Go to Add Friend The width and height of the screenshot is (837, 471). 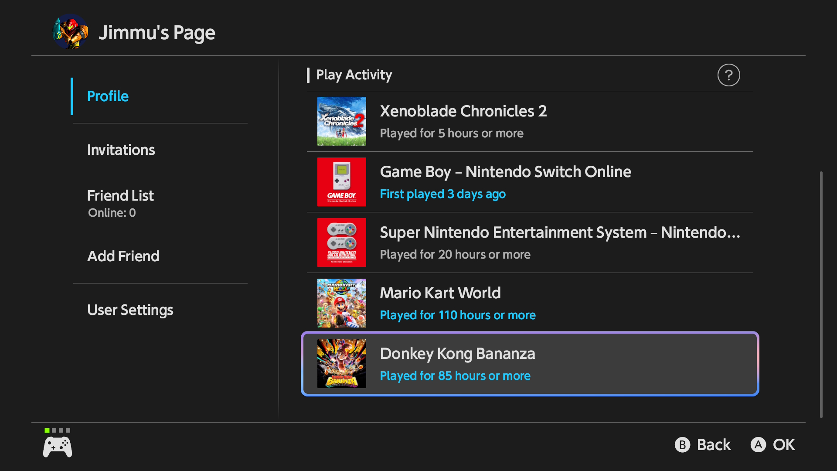[123, 256]
